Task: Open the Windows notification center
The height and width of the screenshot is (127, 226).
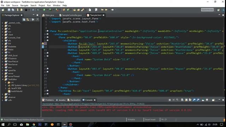Action: (x=221, y=125)
